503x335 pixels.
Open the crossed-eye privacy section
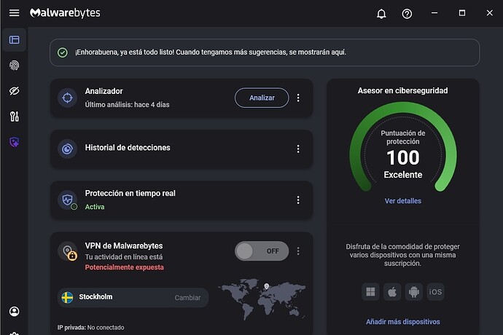[14, 91]
